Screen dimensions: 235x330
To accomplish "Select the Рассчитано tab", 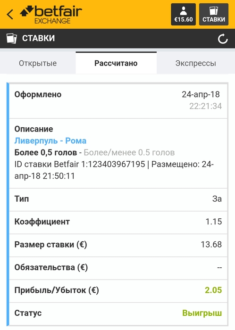I will [116, 63].
